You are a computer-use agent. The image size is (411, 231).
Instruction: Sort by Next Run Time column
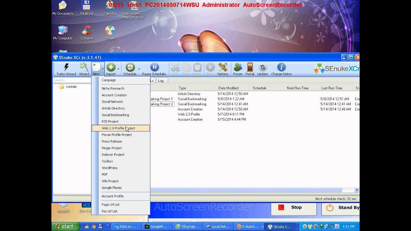coord(301,88)
